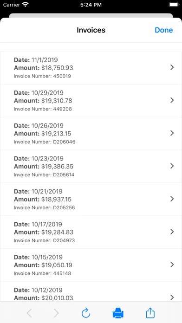Tap the reload icon in bottom toolbar
The height and width of the screenshot is (323, 182).
tap(86, 313)
